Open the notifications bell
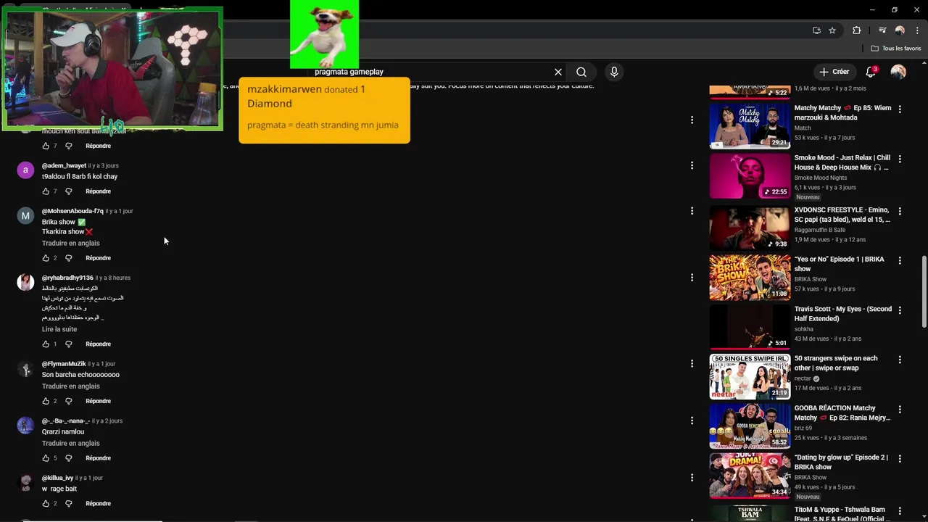 pos(871,72)
